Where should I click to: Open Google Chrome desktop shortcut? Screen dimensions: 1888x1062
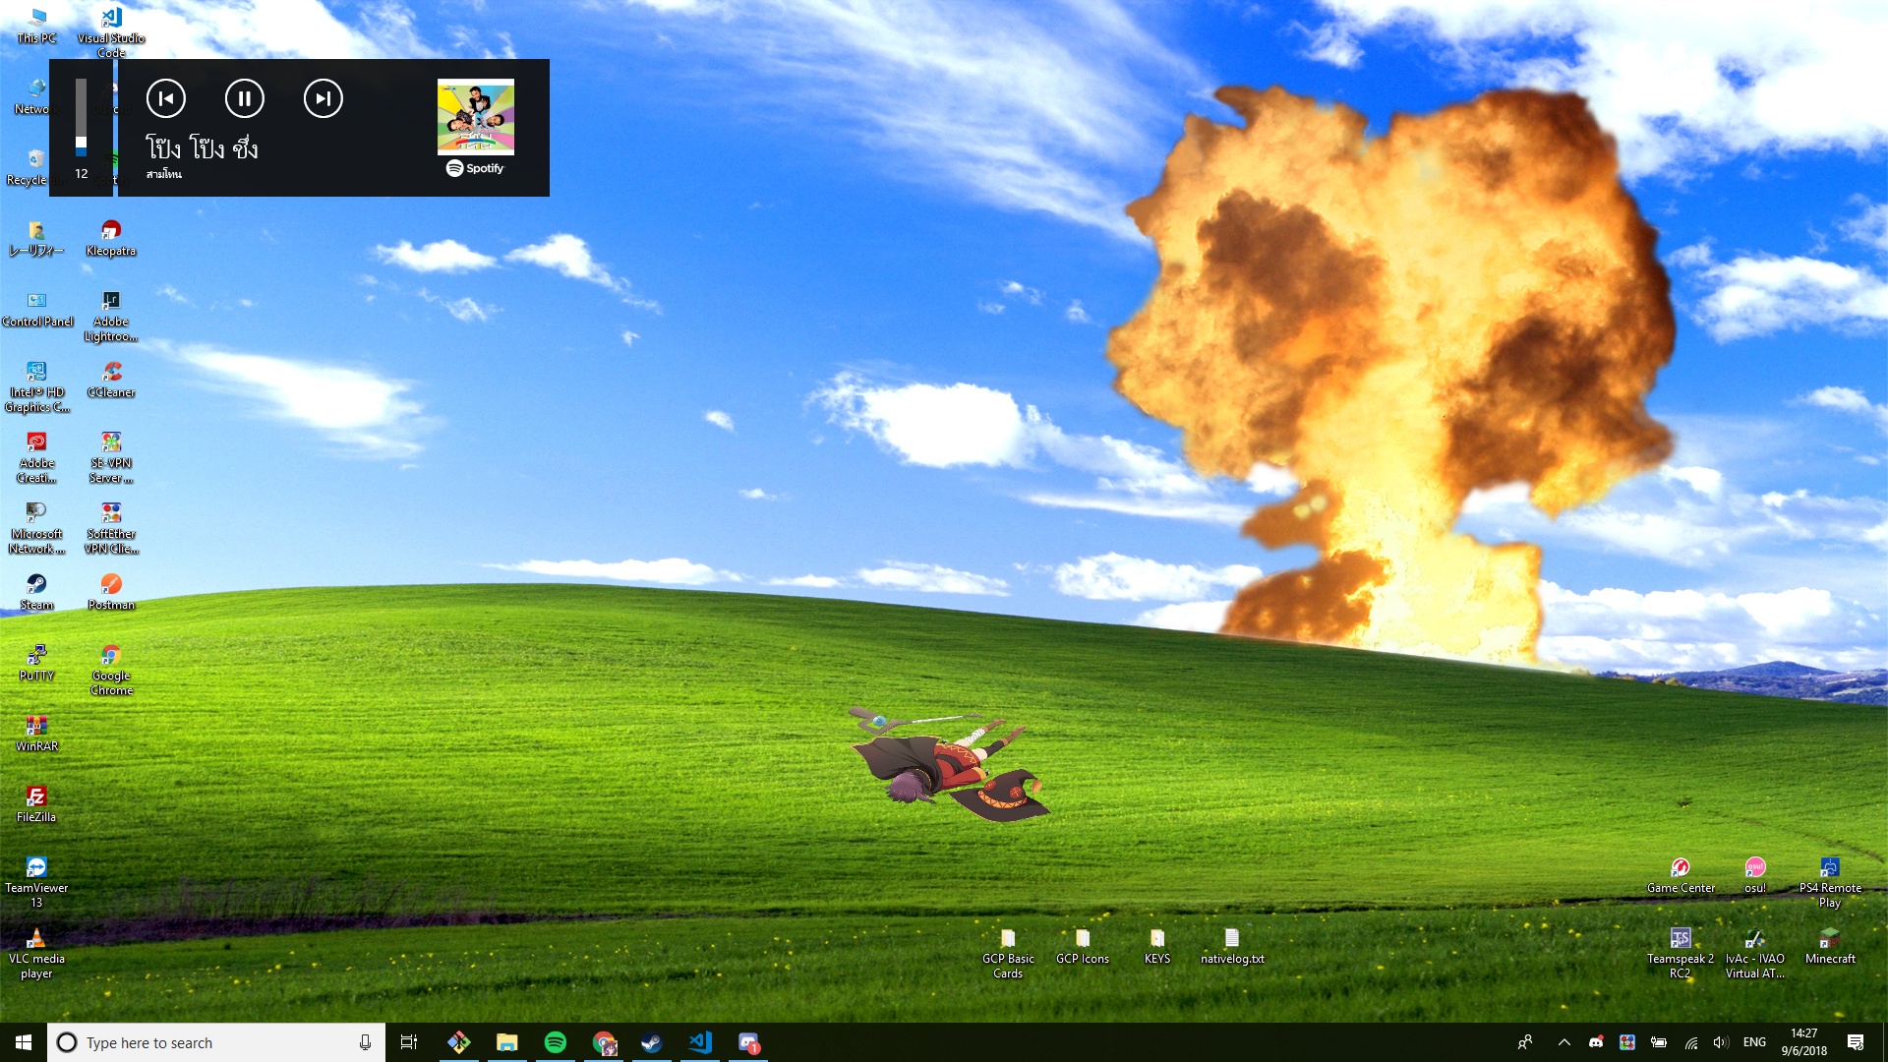(111, 669)
